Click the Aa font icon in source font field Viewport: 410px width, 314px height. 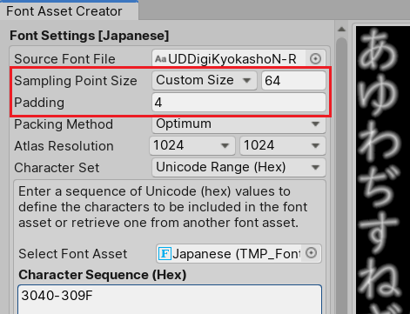160,59
